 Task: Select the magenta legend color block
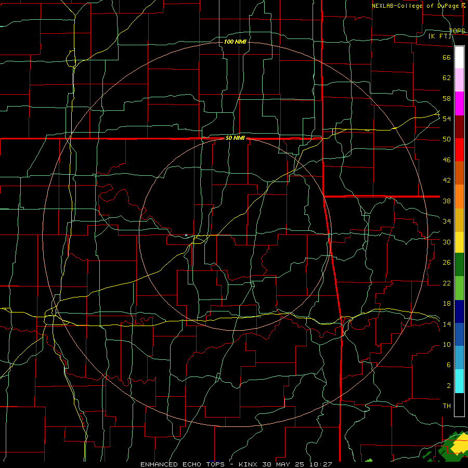tap(459, 103)
